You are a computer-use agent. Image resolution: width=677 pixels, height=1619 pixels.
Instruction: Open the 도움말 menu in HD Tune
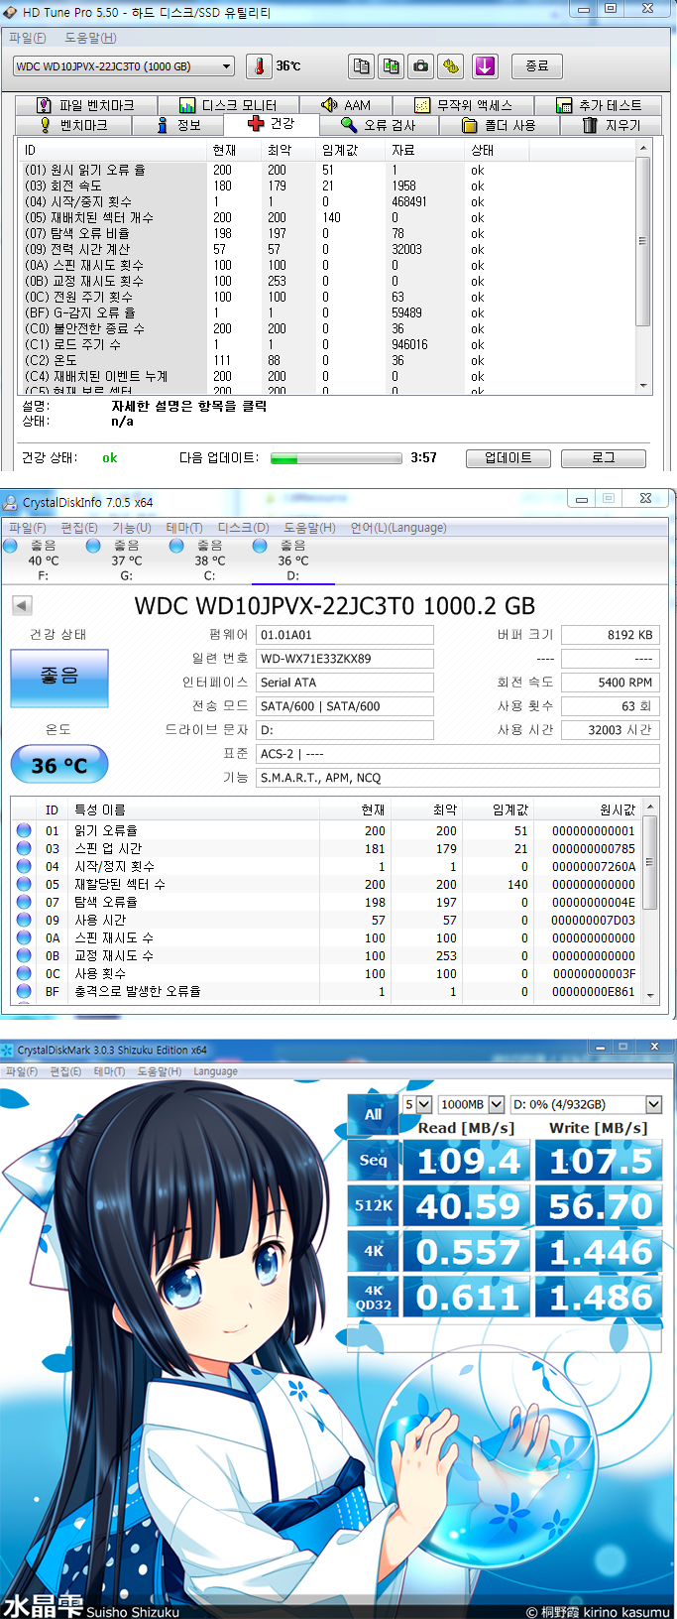(90, 38)
